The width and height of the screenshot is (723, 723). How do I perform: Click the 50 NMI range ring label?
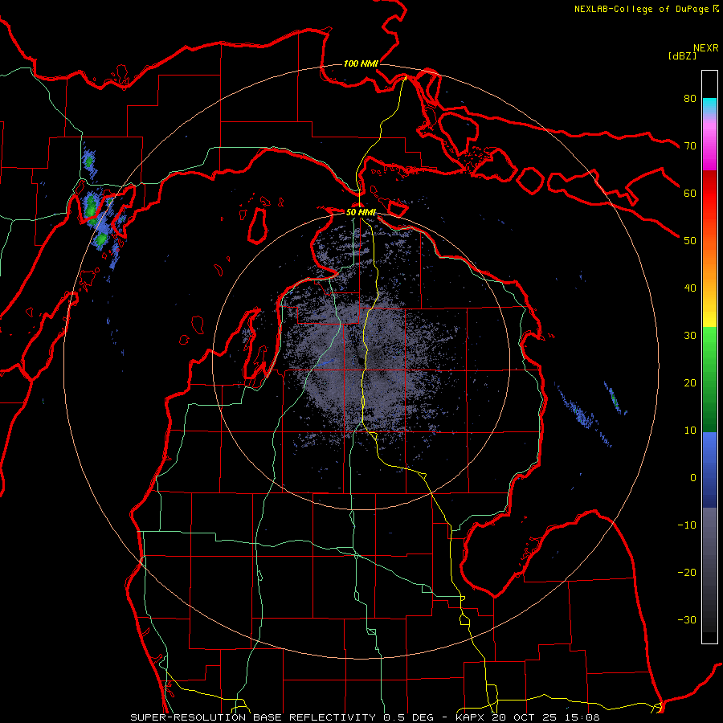(x=361, y=212)
